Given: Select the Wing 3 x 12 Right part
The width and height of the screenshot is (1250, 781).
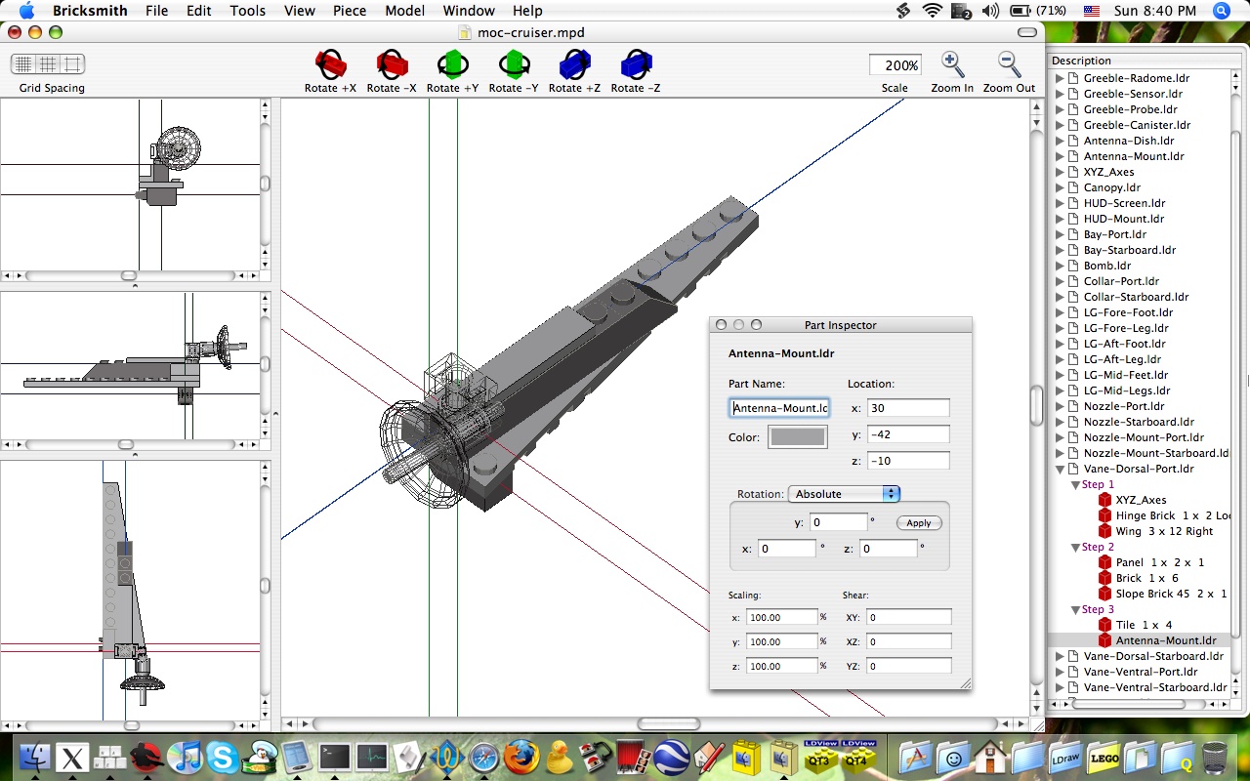Looking at the screenshot, I should point(1164,531).
